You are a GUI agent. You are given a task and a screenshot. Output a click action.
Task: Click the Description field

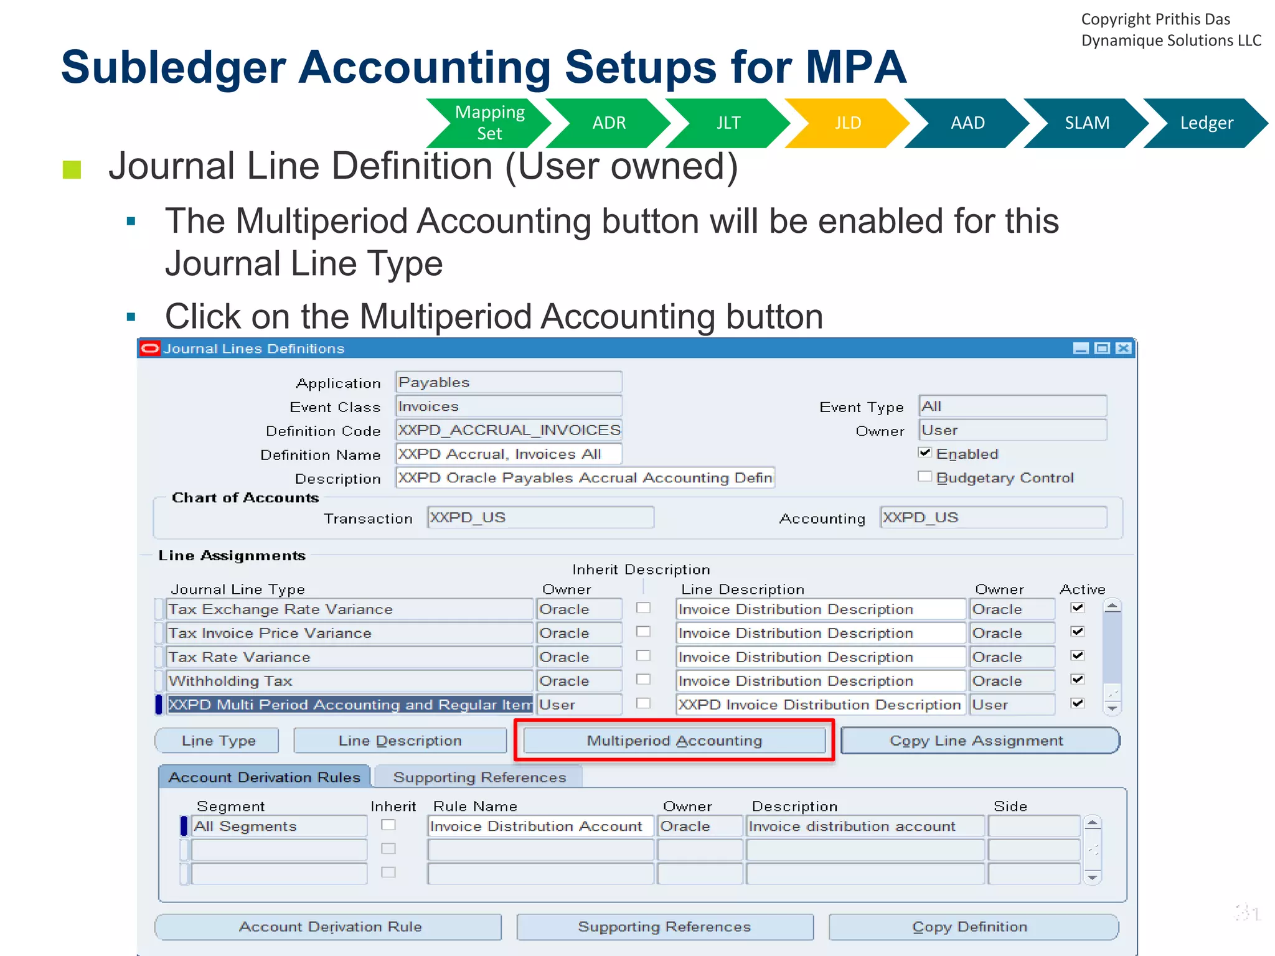(585, 477)
